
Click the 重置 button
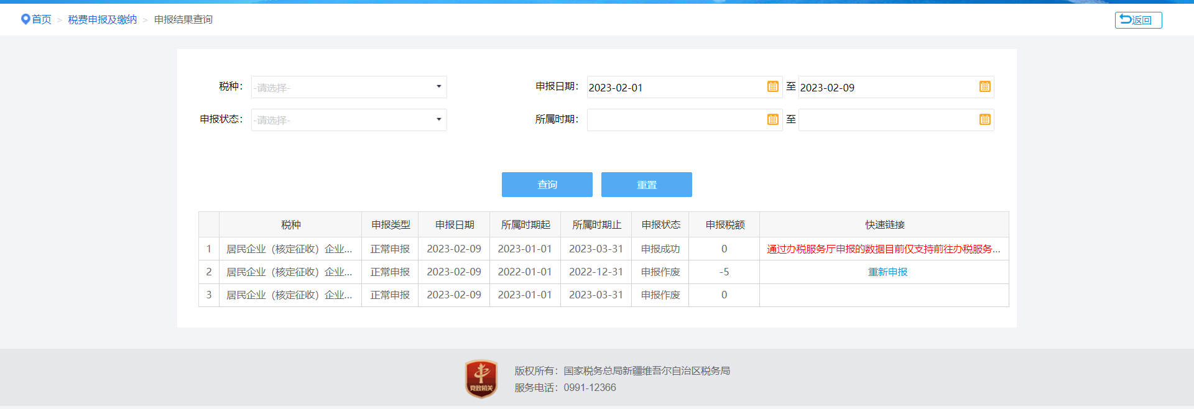[x=647, y=185]
